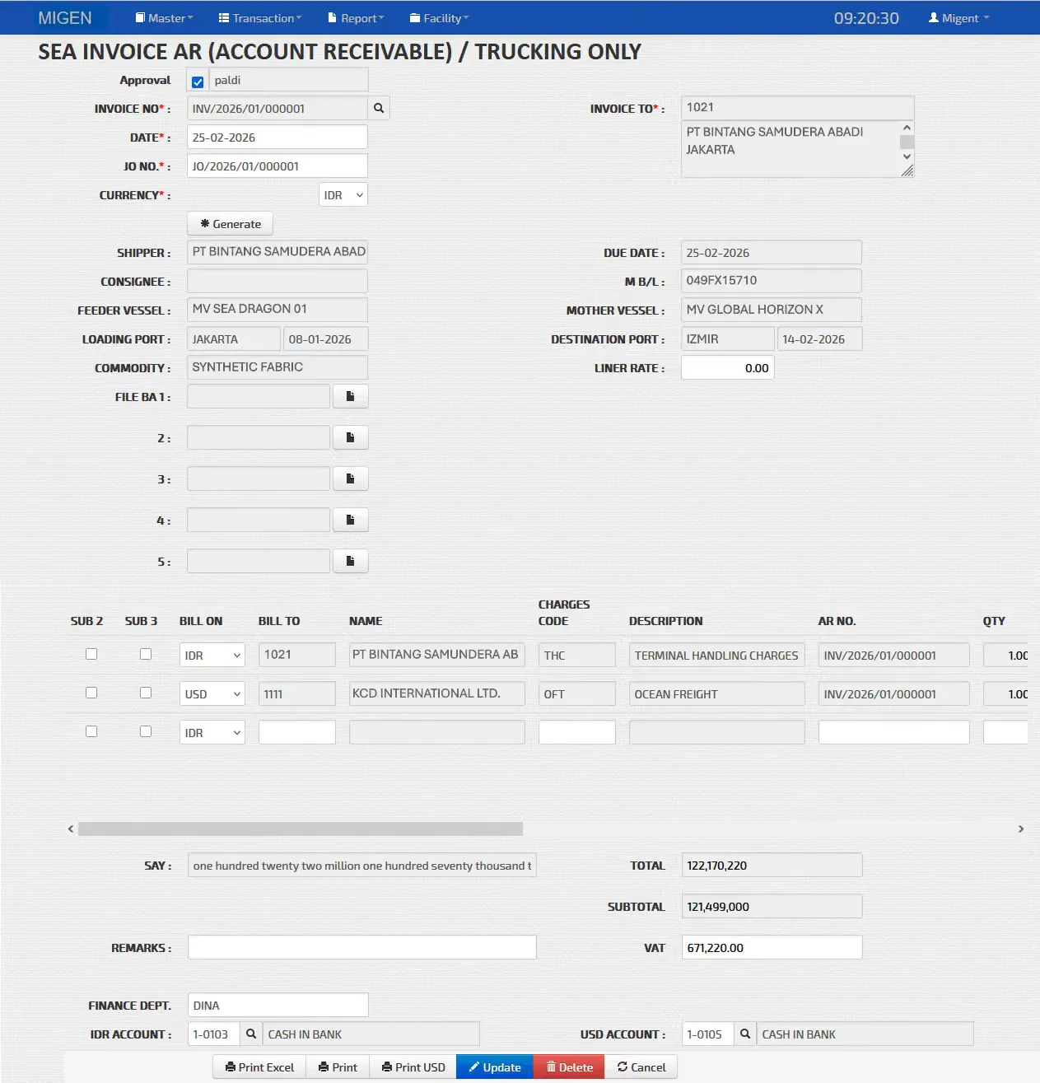Click M B/L value 049FX15710
1040x1083 pixels.
tap(772, 281)
